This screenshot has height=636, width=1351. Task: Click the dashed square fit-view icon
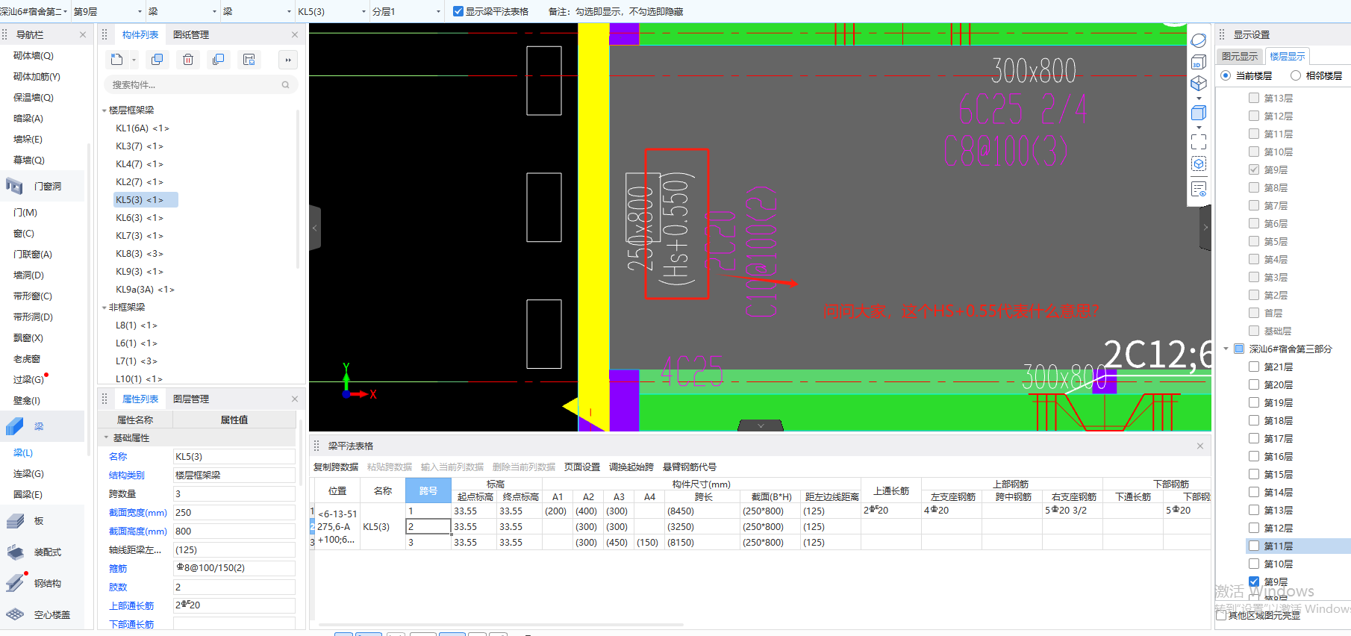click(1199, 142)
